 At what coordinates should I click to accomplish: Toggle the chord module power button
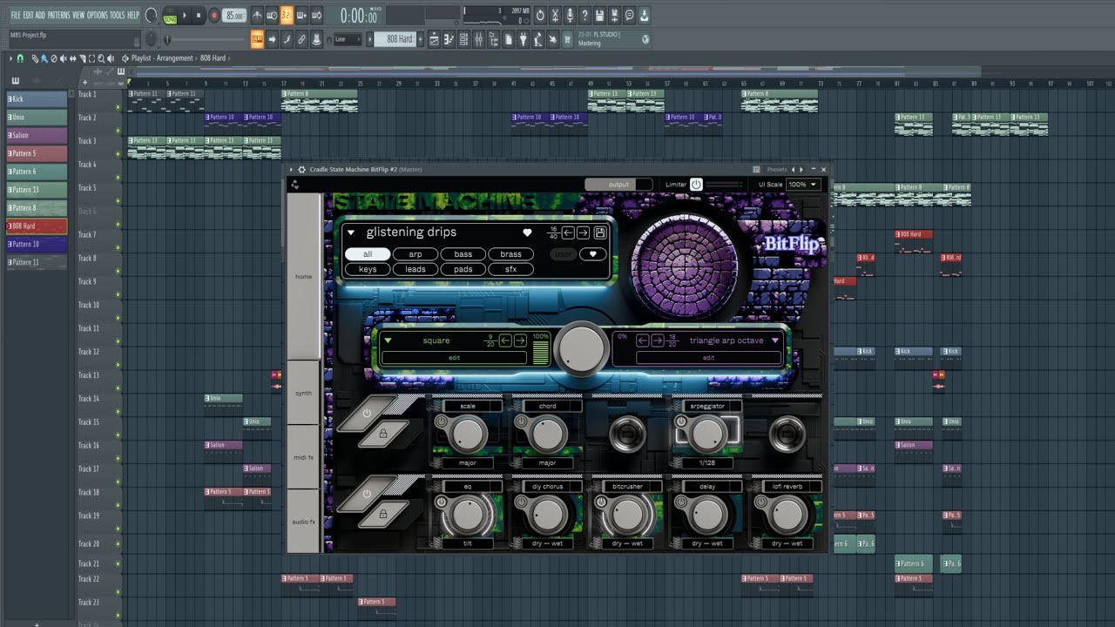tap(522, 421)
